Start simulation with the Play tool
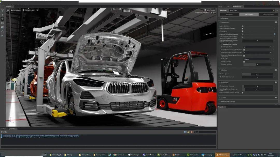 pos(2,36)
